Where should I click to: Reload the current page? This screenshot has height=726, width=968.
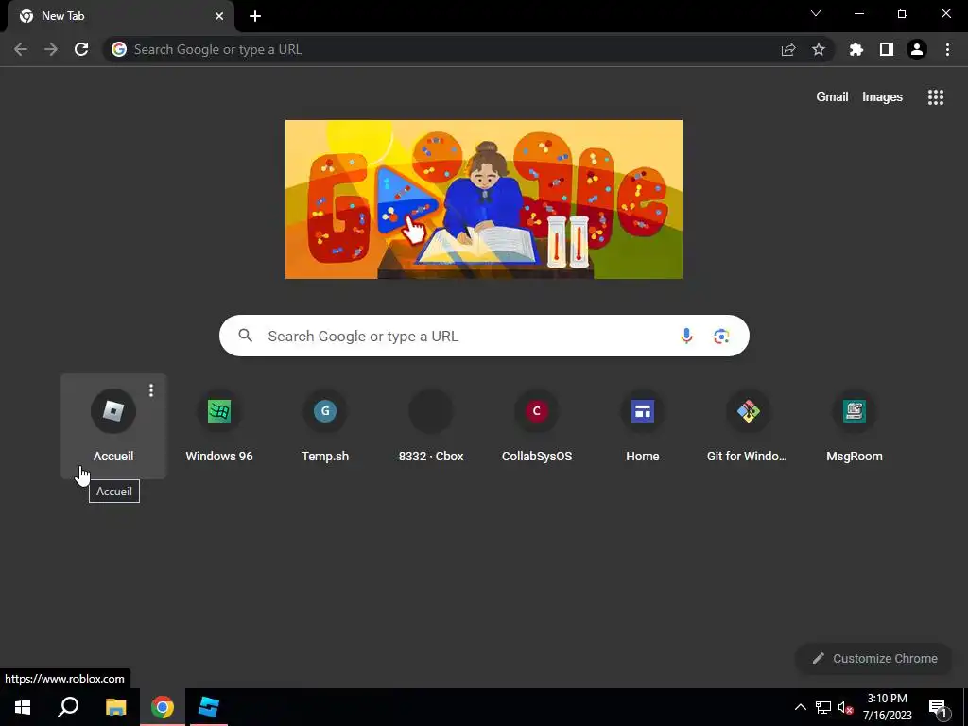81,49
